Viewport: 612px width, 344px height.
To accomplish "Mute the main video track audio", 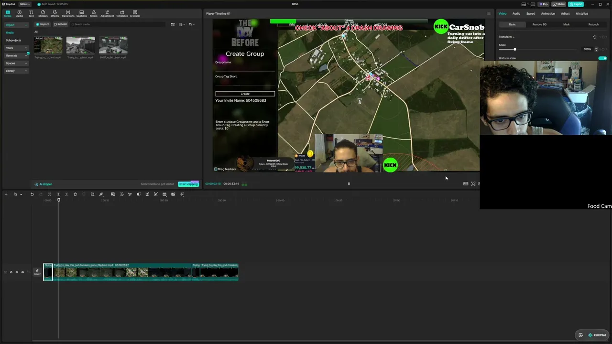I will (22, 272).
